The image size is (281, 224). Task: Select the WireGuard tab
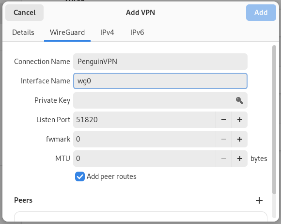(x=67, y=32)
